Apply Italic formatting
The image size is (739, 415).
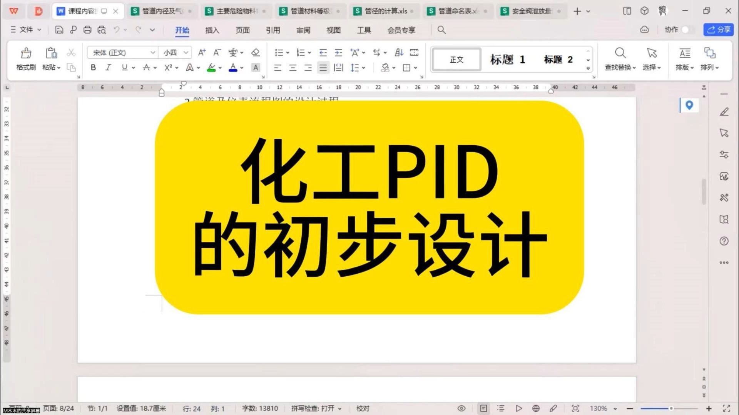108,68
